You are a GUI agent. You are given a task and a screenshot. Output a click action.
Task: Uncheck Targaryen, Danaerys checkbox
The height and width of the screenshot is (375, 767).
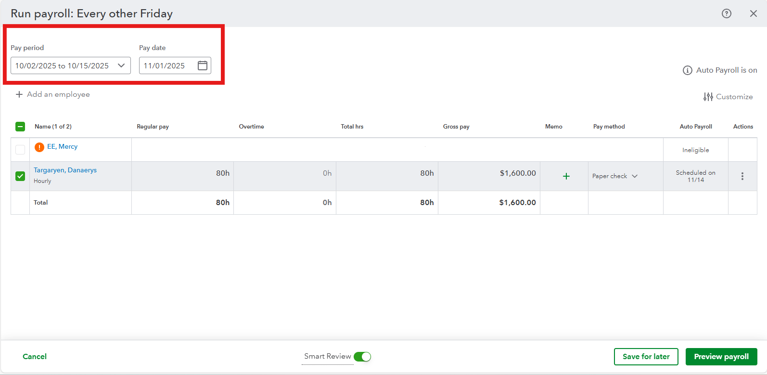pos(20,176)
